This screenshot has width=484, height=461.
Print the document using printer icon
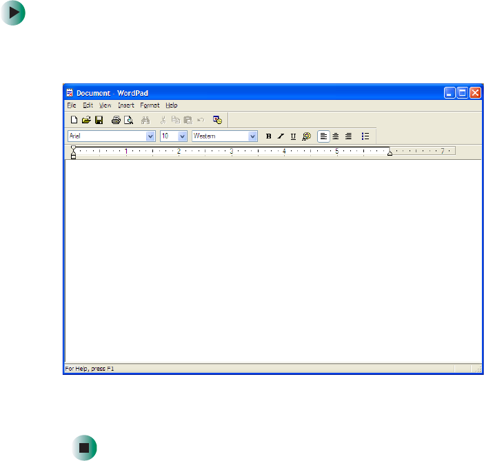pyautogui.click(x=116, y=120)
